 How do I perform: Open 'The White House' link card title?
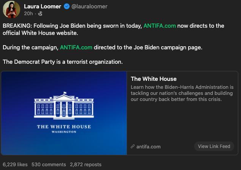click(154, 79)
